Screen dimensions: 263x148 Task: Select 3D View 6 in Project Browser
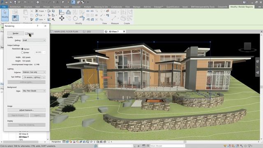pos(23,134)
